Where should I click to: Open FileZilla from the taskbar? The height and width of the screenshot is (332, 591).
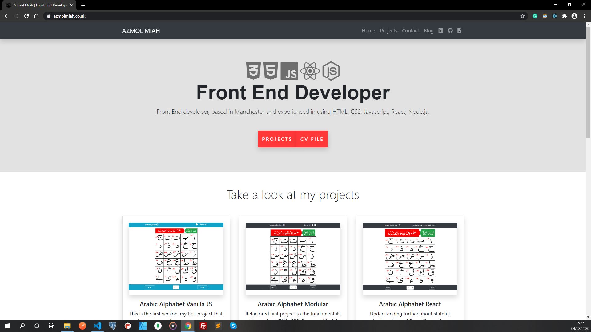[203, 326]
